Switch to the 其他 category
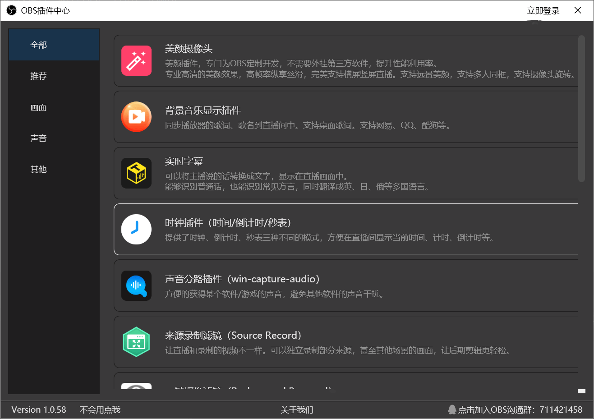This screenshot has width=594, height=419. click(x=38, y=169)
